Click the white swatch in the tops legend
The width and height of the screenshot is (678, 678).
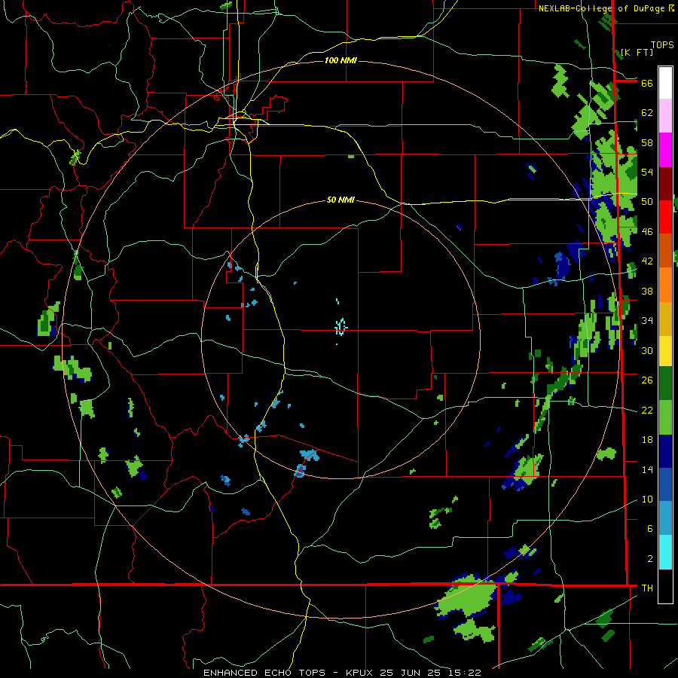[665, 83]
